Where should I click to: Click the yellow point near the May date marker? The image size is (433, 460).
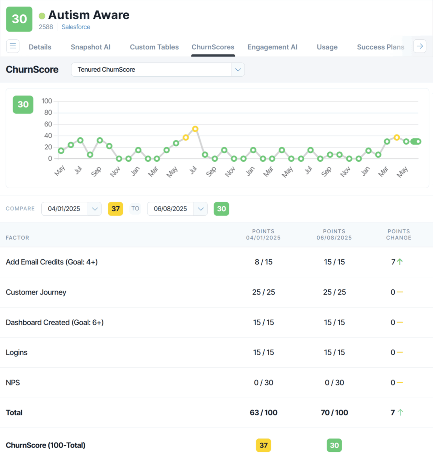[397, 137]
